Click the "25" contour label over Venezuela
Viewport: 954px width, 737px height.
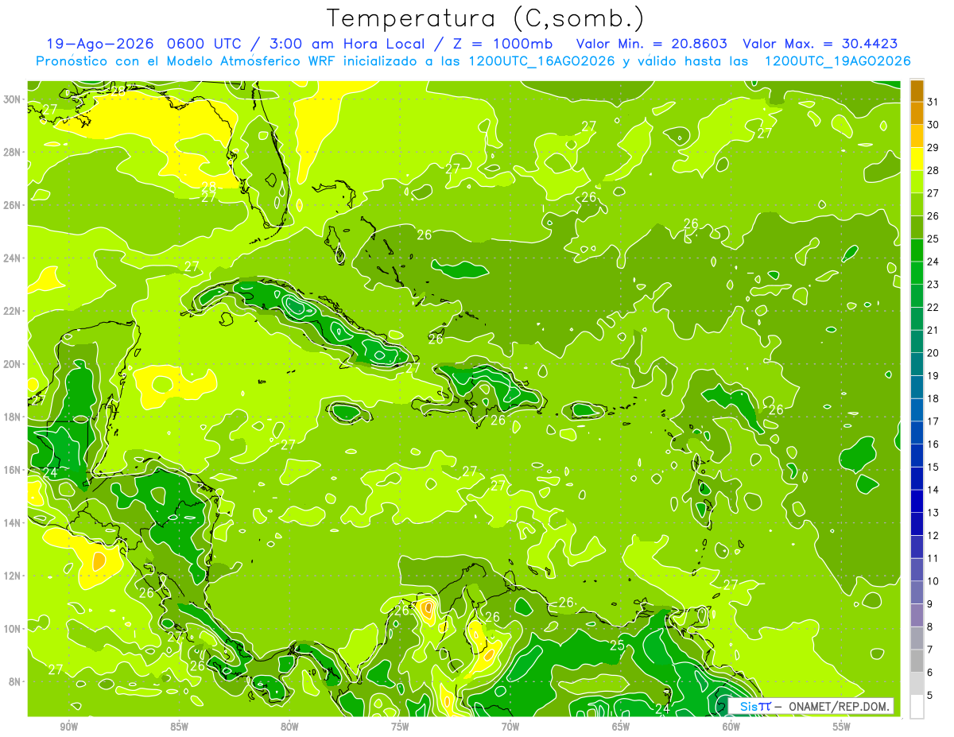pos(617,646)
